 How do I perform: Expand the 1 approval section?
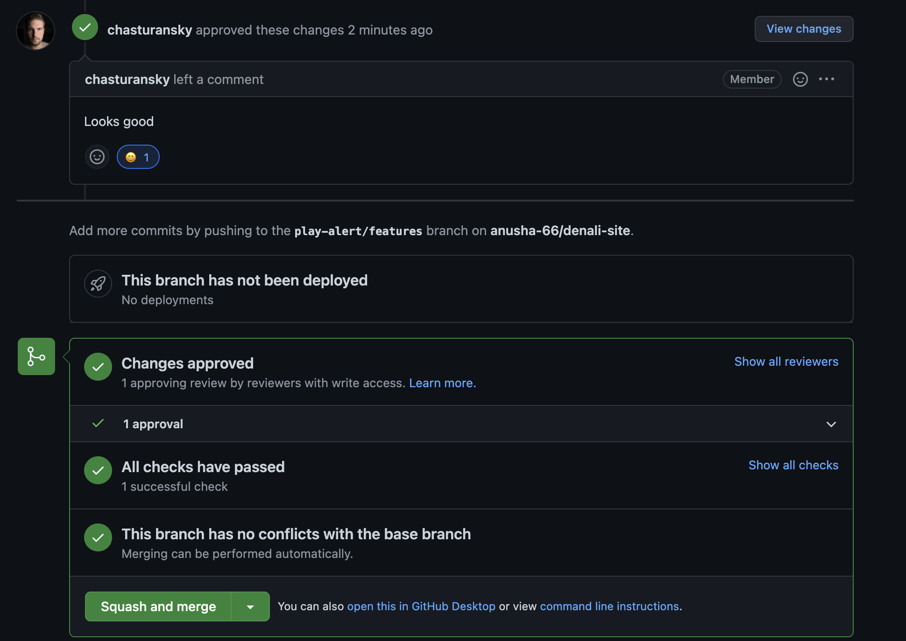pos(831,424)
